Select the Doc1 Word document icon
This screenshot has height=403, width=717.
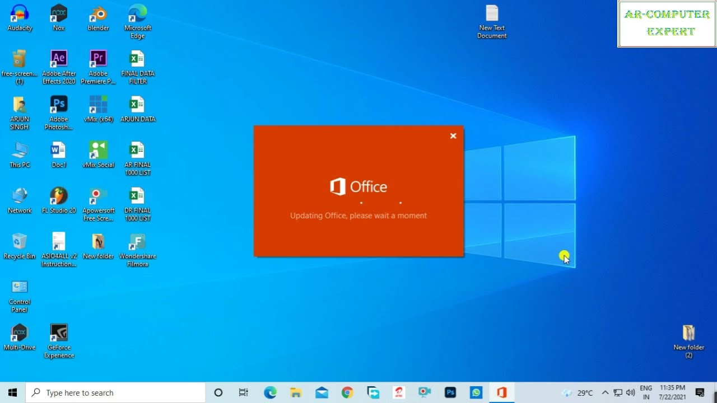[x=59, y=155]
